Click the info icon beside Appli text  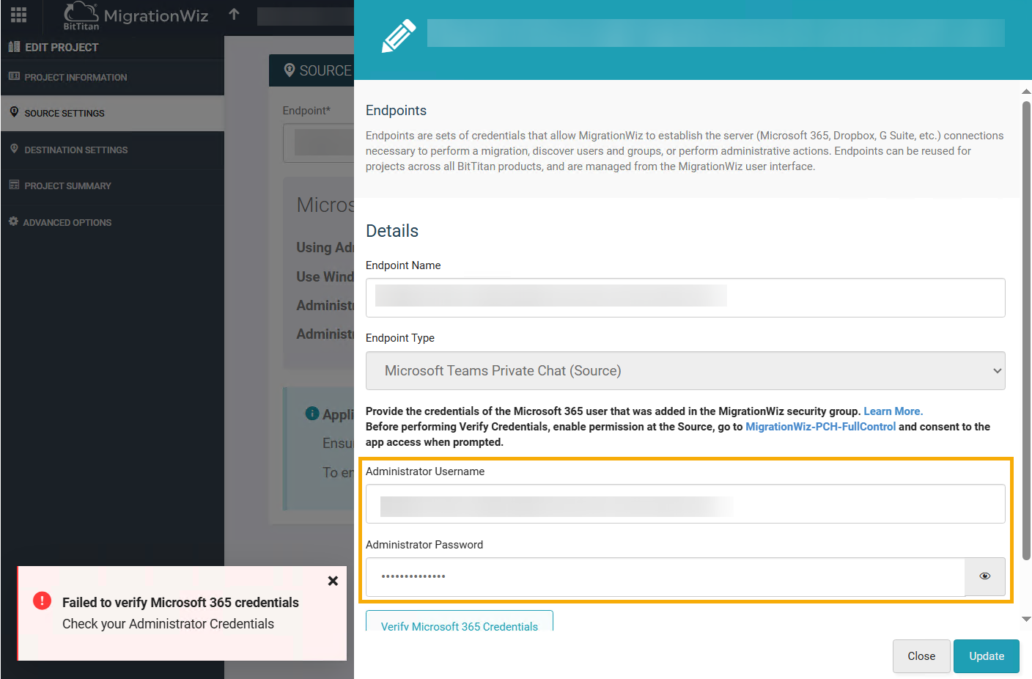pyautogui.click(x=312, y=414)
